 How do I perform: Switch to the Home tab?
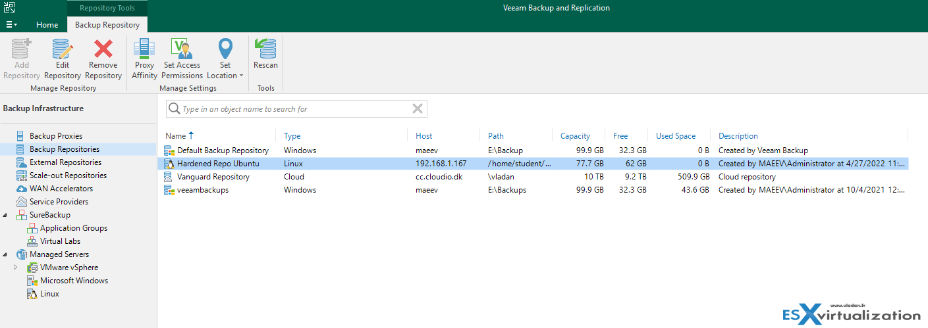coord(47,25)
